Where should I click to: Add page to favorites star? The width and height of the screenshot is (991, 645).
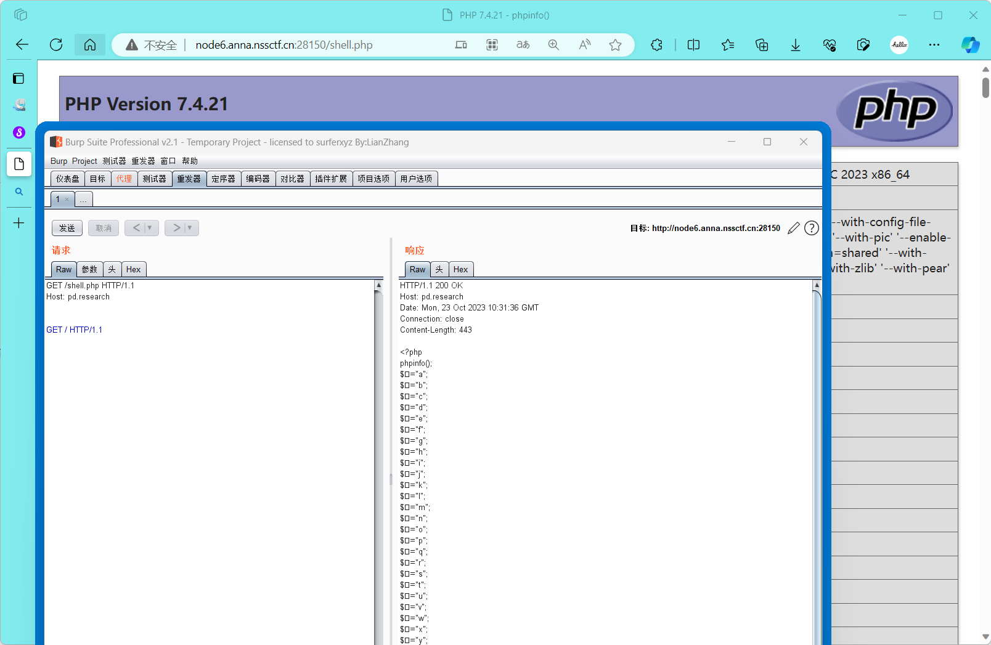click(x=615, y=44)
